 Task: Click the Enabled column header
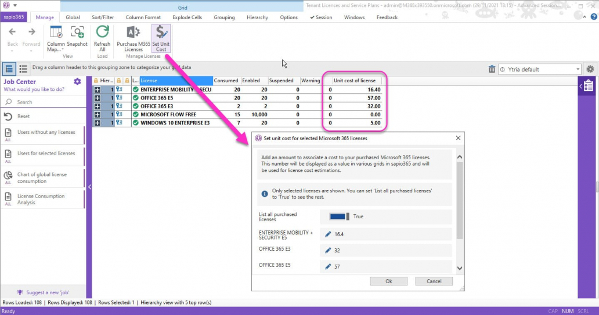tap(254, 80)
